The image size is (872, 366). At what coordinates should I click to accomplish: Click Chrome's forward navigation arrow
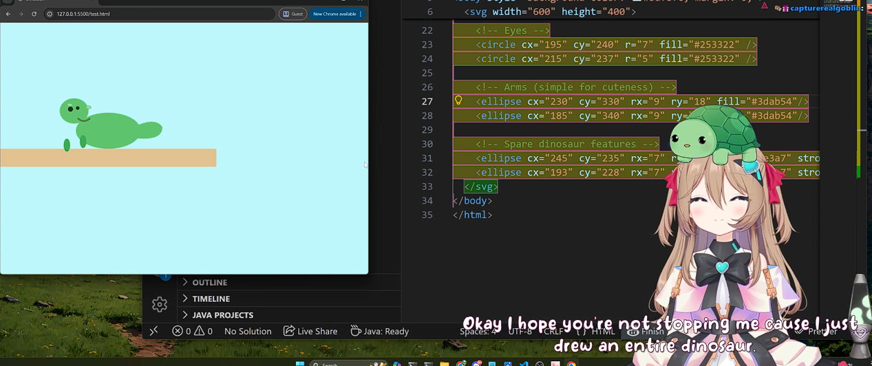[x=21, y=14]
